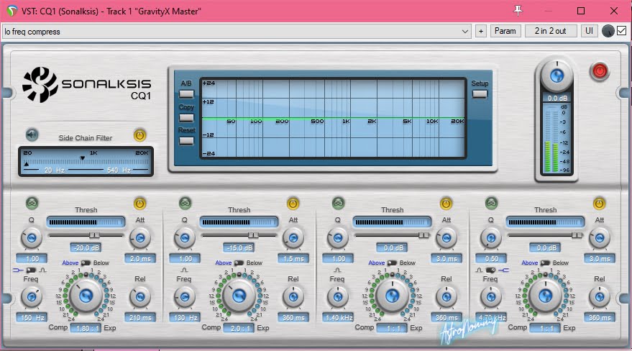This screenshot has width=632, height=351.
Task: Open the Param menu
Action: coord(505,31)
